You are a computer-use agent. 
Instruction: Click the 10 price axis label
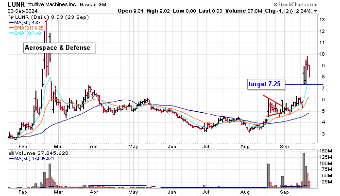[322, 54]
